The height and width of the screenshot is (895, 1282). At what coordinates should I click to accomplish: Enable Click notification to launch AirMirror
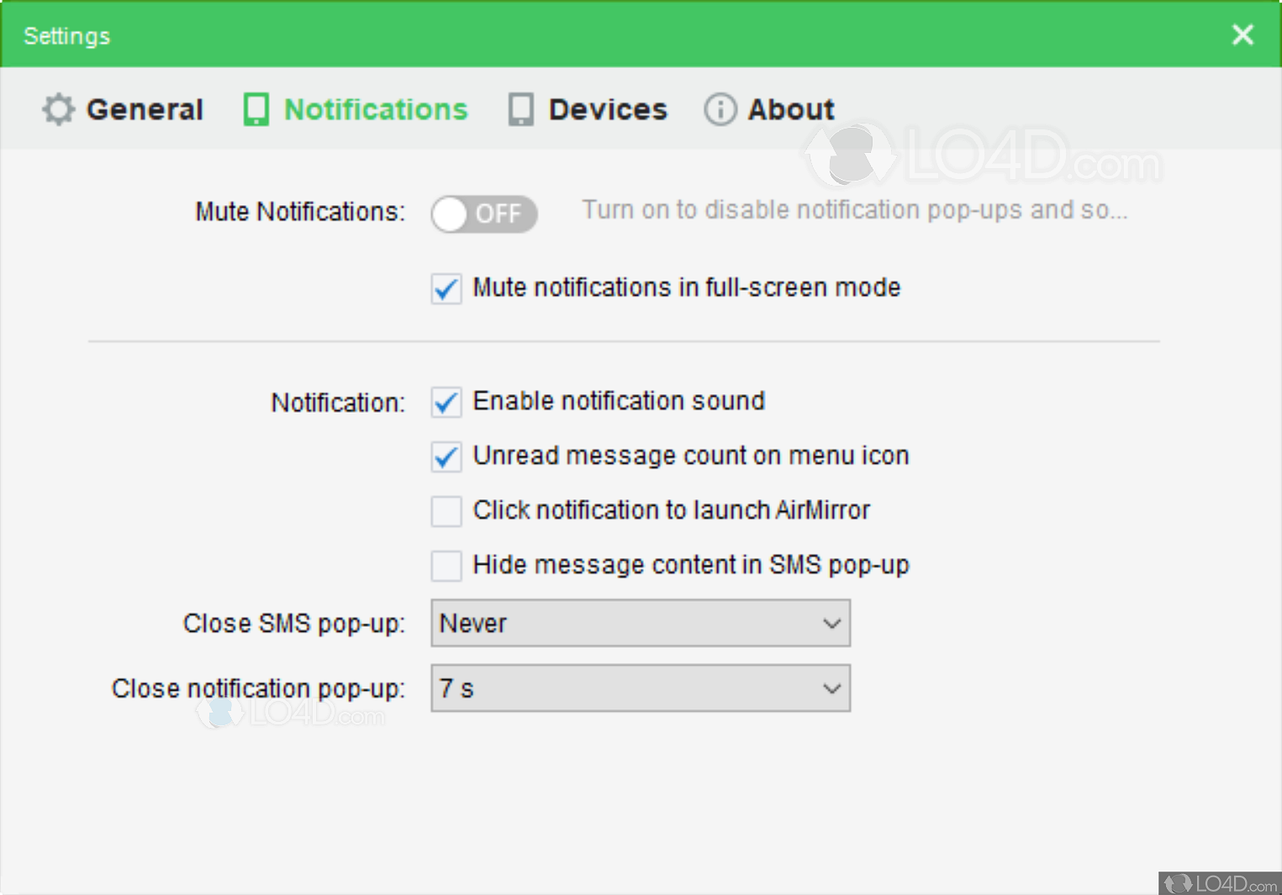coord(446,512)
